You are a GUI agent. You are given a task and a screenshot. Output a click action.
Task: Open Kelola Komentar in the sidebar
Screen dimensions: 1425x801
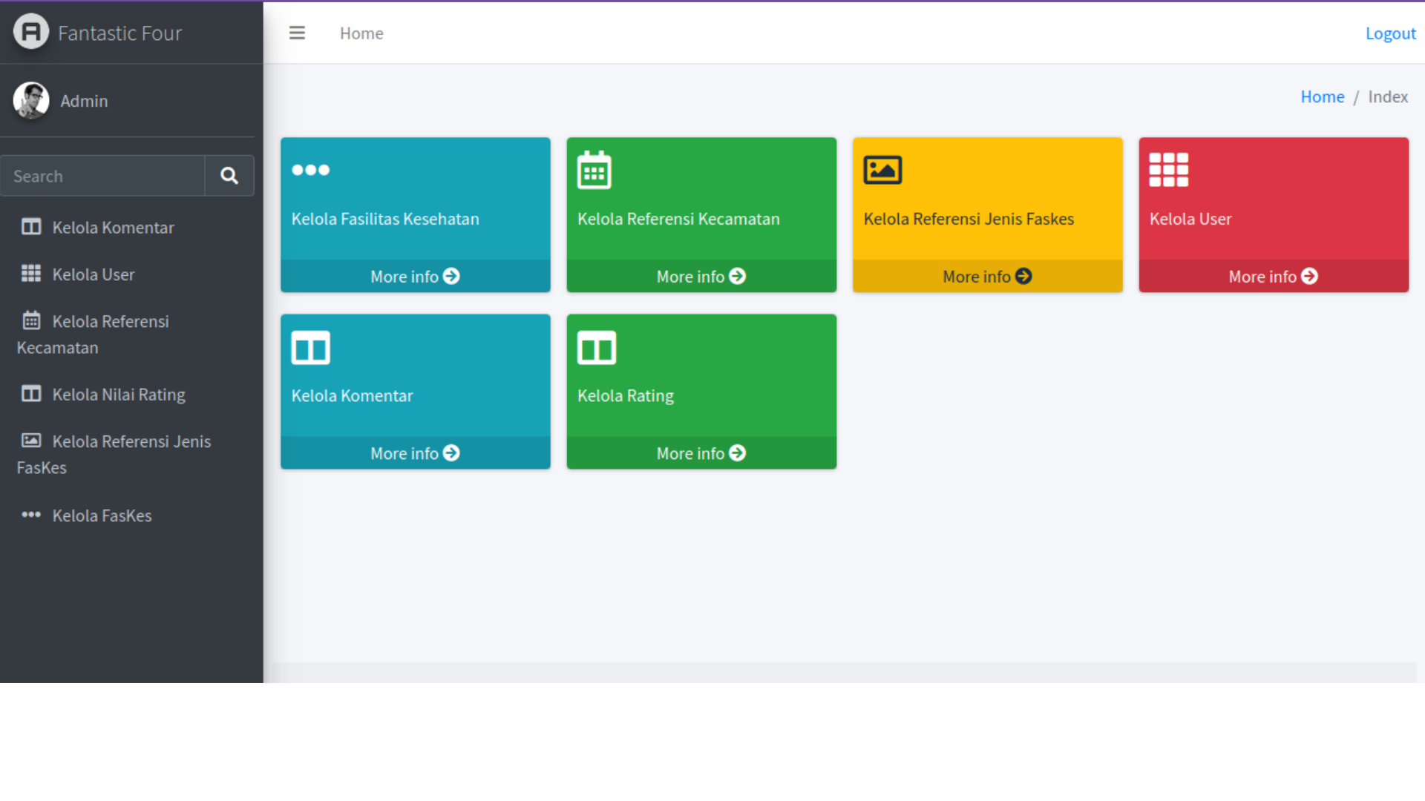pos(113,228)
